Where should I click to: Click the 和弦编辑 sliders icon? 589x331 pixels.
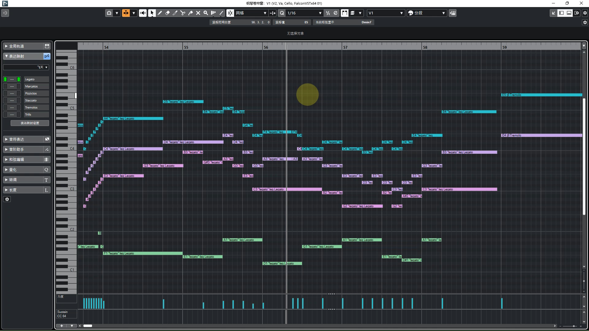[47, 159]
